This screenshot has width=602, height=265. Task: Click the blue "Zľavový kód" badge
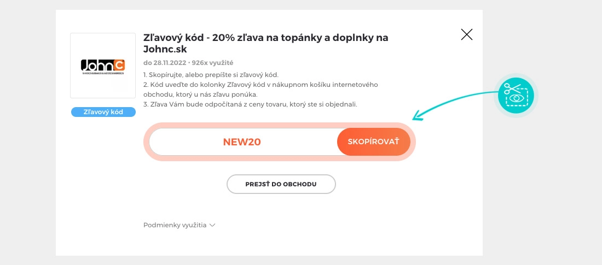[103, 112]
